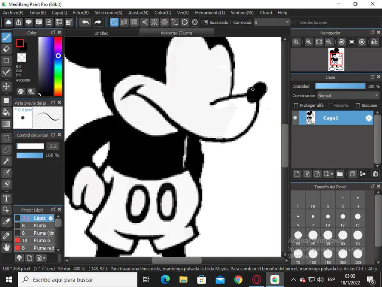Select the Pluma red brush

pos(34,248)
